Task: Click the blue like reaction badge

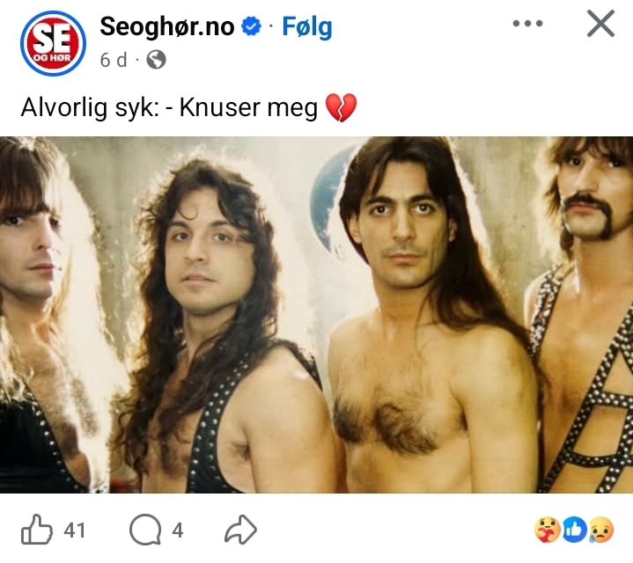Action: tap(575, 530)
